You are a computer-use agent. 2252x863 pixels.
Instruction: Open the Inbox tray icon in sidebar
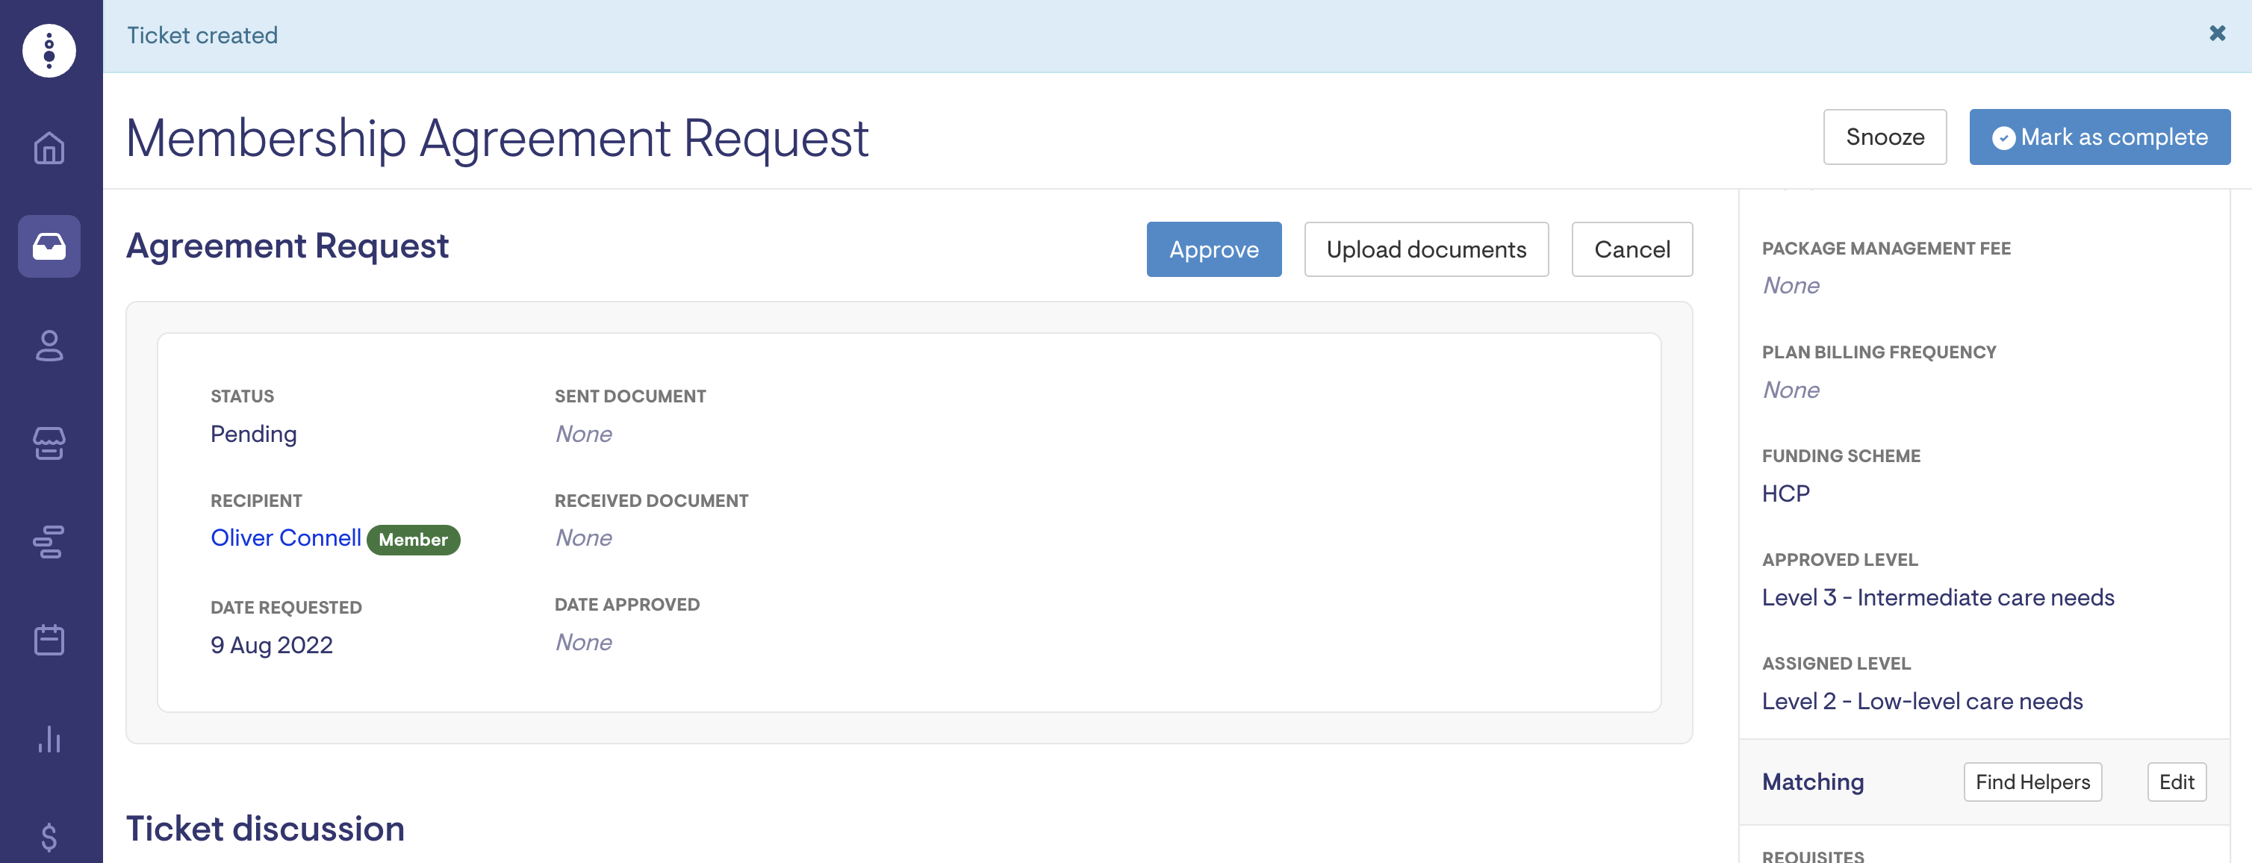coord(49,246)
